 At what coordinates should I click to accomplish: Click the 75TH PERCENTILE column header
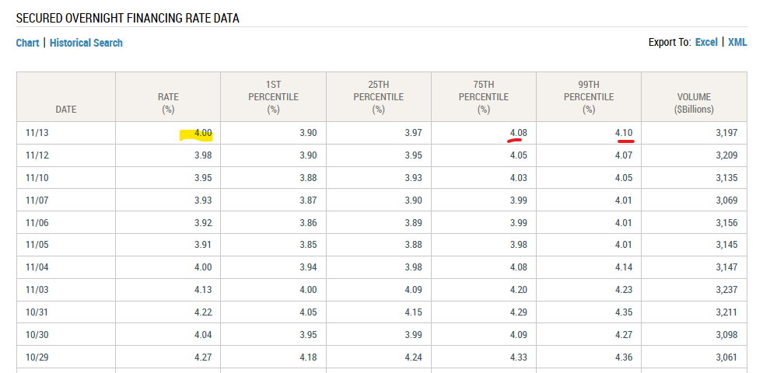pyautogui.click(x=483, y=97)
